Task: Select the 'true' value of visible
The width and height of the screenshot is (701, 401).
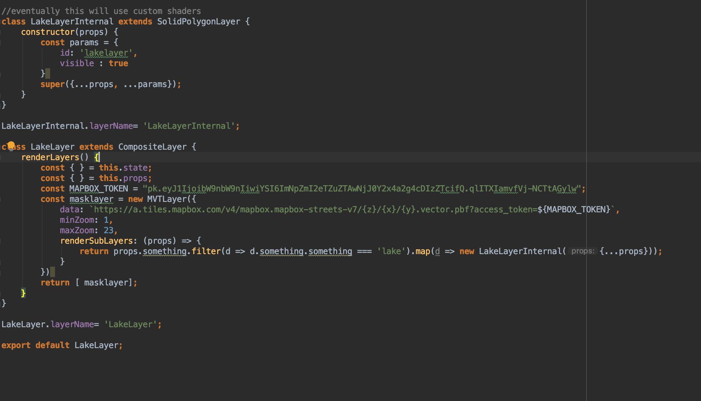Action: point(118,63)
